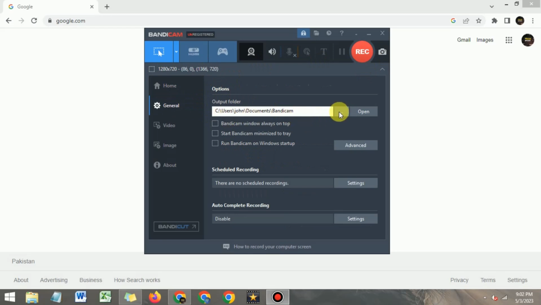Open the Advertising link in Google footer

click(x=54, y=280)
